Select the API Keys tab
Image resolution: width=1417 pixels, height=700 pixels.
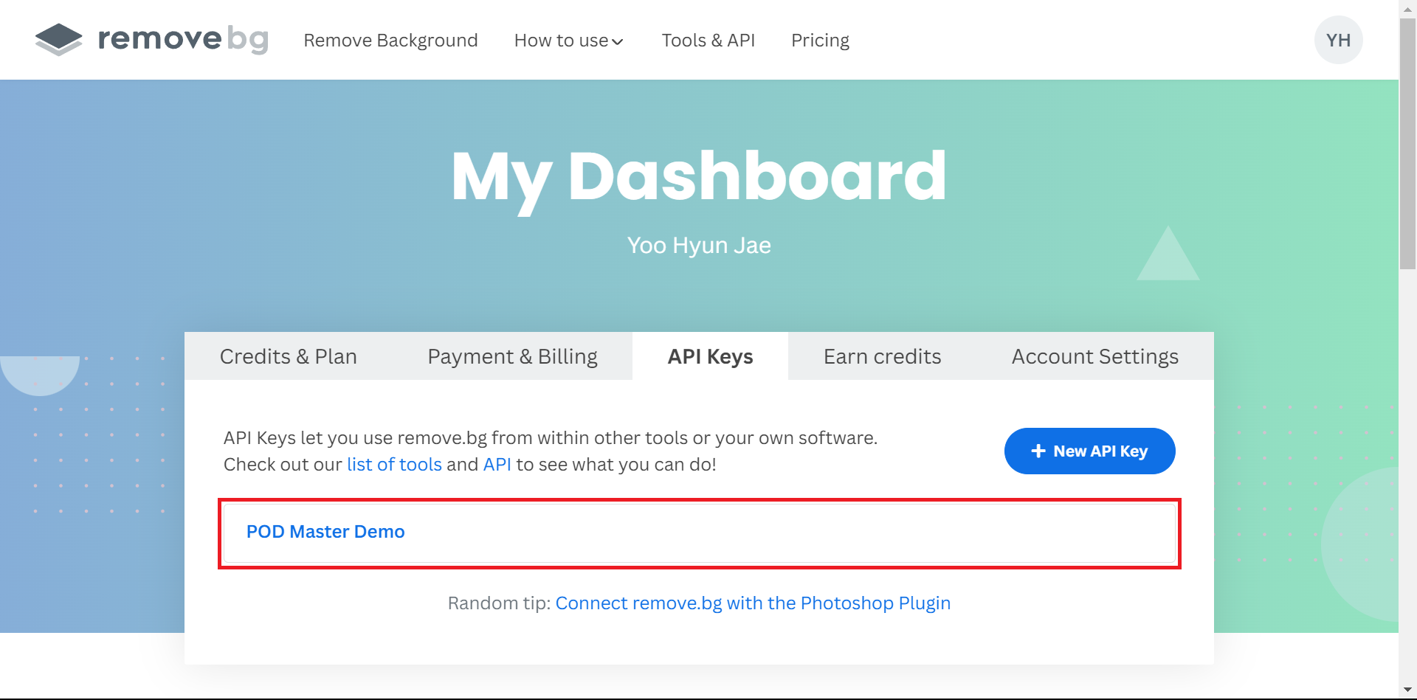click(710, 356)
